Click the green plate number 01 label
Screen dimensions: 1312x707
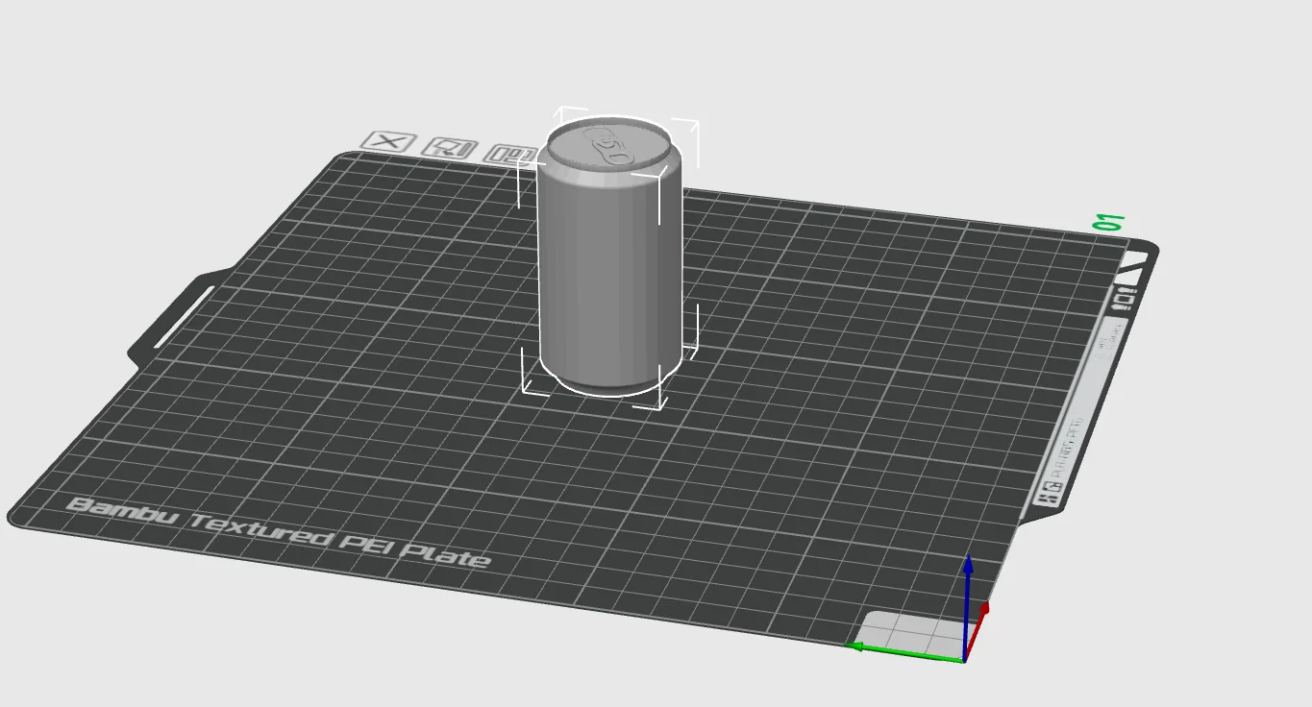tap(1109, 222)
